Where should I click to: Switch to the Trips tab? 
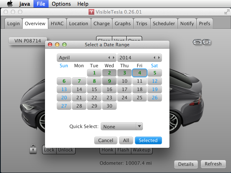(141, 23)
